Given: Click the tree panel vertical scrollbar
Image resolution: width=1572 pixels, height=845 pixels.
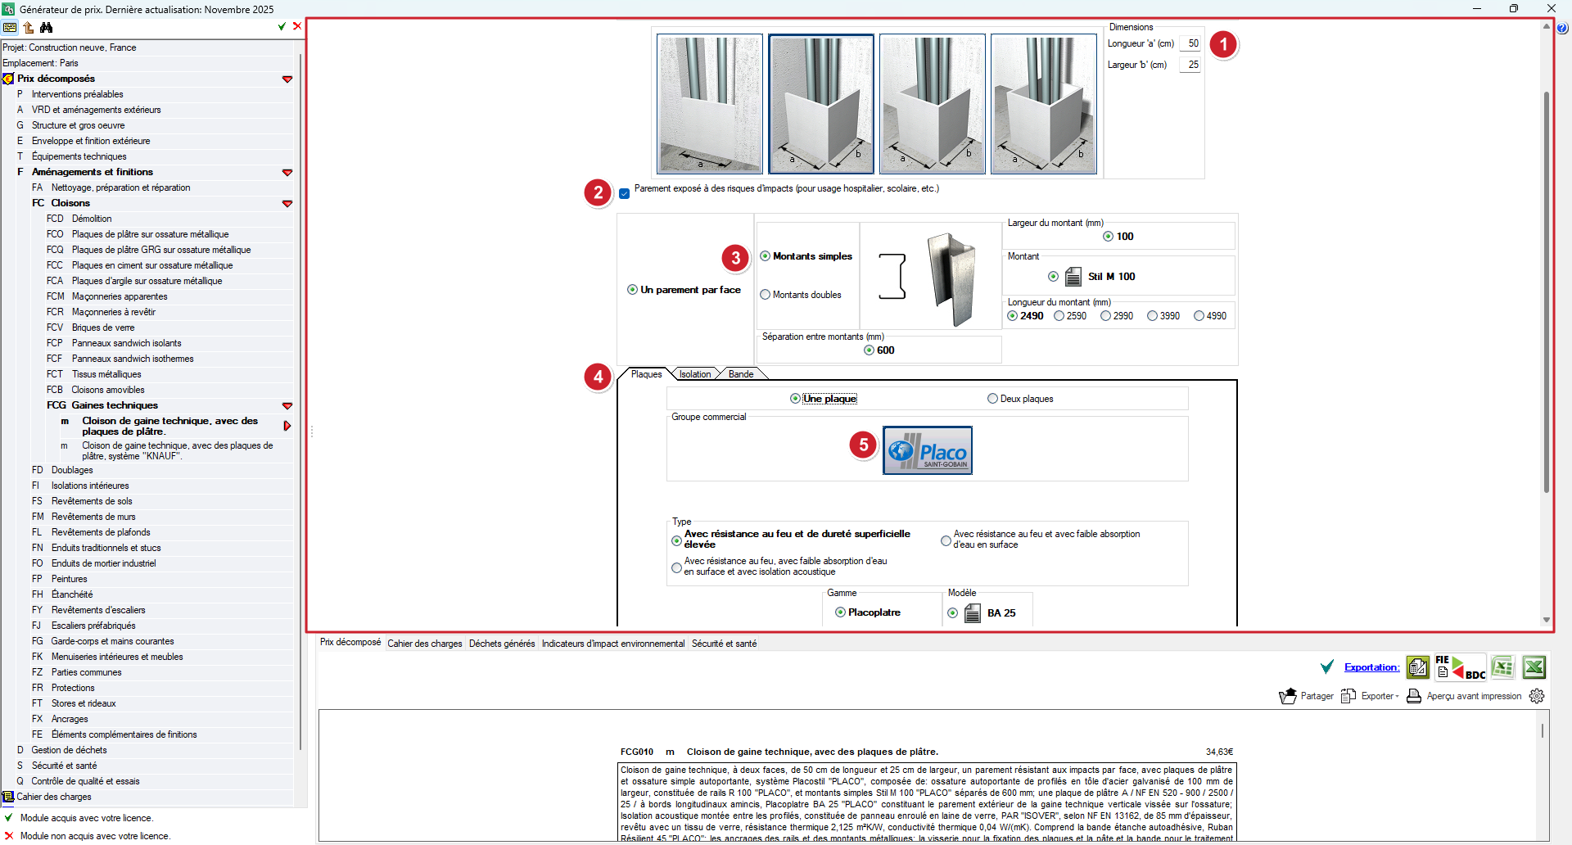Looking at the screenshot, I should pyautogui.click(x=300, y=401).
